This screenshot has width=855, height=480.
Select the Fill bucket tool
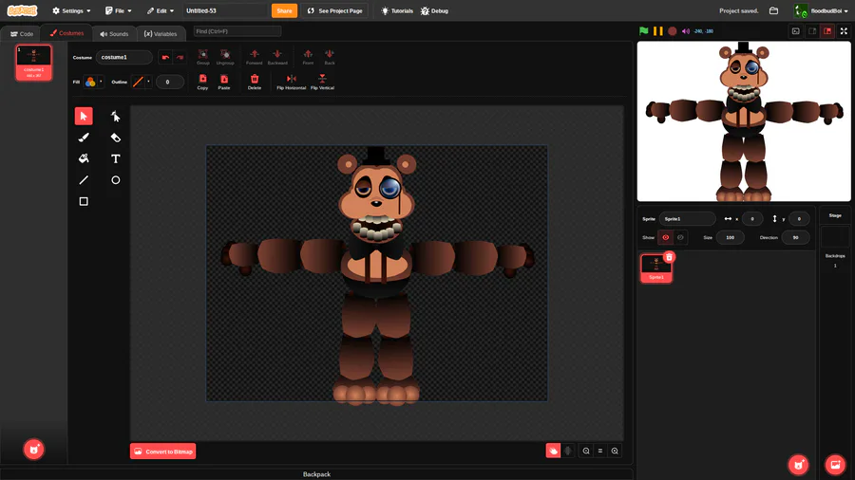(x=84, y=159)
